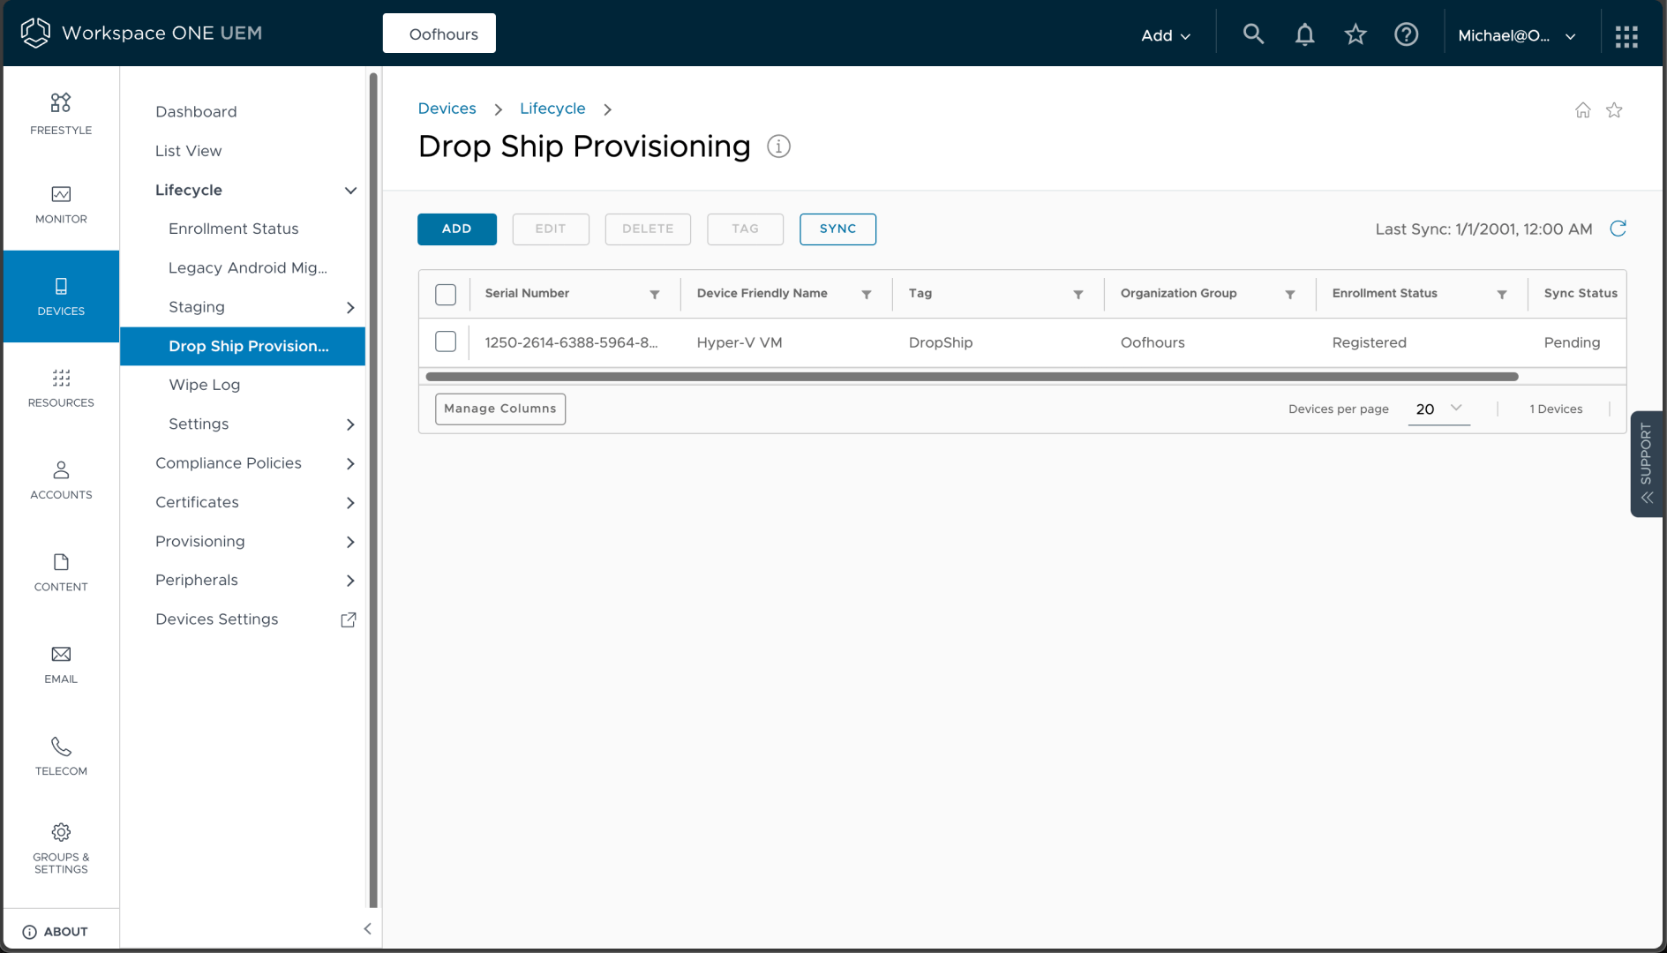Viewport: 1667px width, 953px height.
Task: Select the Hyper-V VM device row checkbox
Action: pos(446,342)
